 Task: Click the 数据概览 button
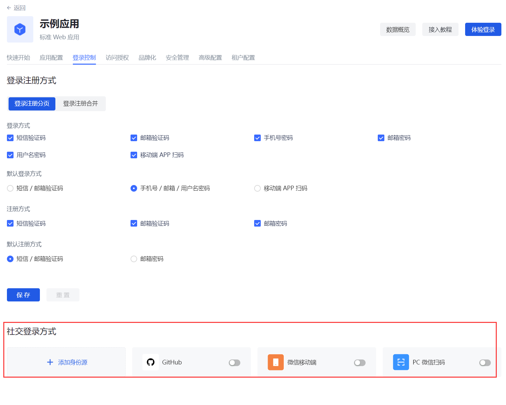398,29
